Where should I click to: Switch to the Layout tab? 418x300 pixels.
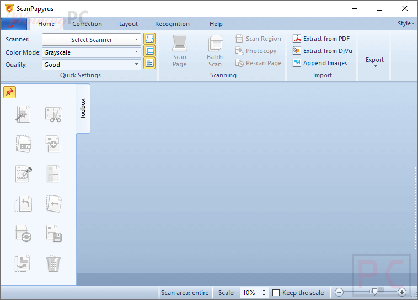click(x=128, y=24)
